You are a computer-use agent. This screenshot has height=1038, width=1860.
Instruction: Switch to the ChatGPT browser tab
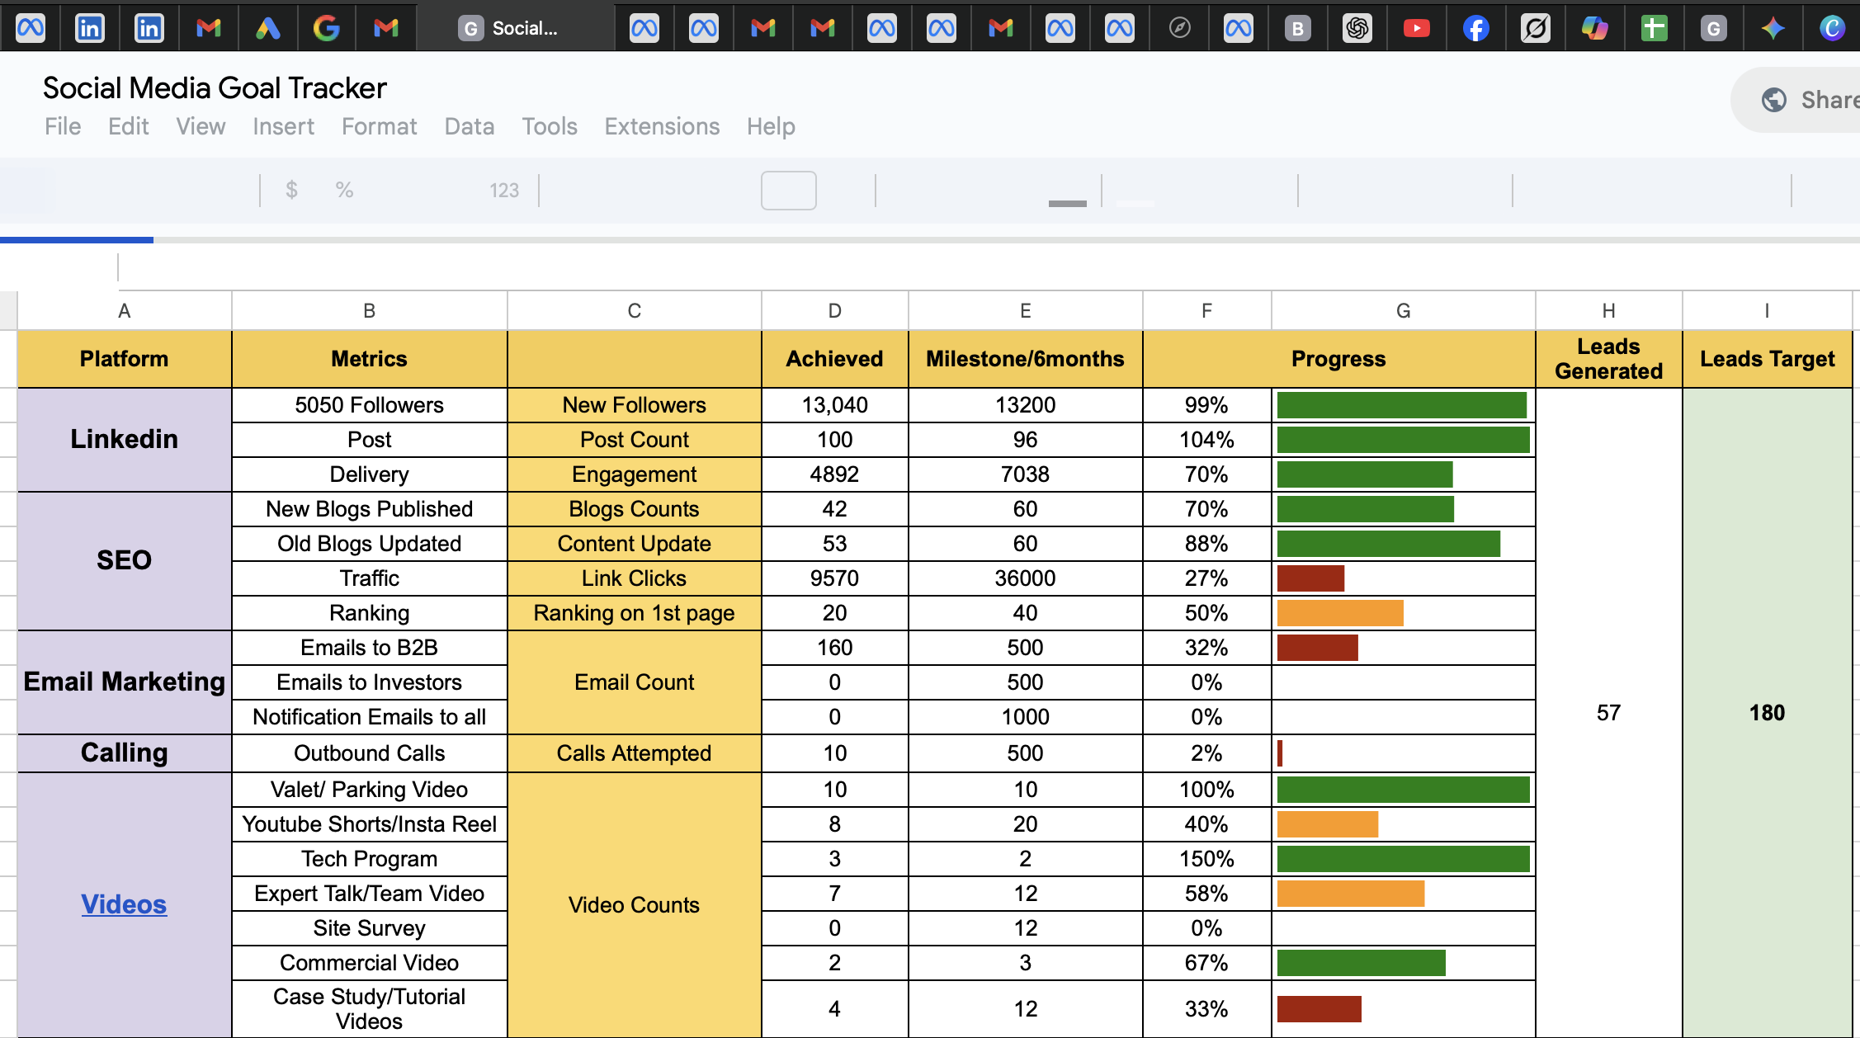pyautogui.click(x=1357, y=29)
